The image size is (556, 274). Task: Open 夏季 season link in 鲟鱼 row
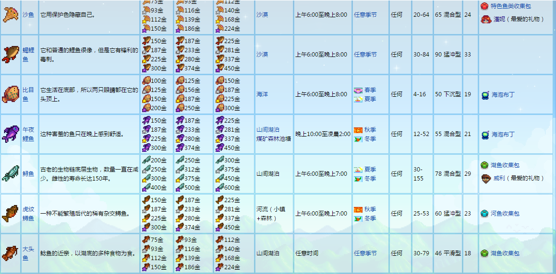tap(370, 170)
